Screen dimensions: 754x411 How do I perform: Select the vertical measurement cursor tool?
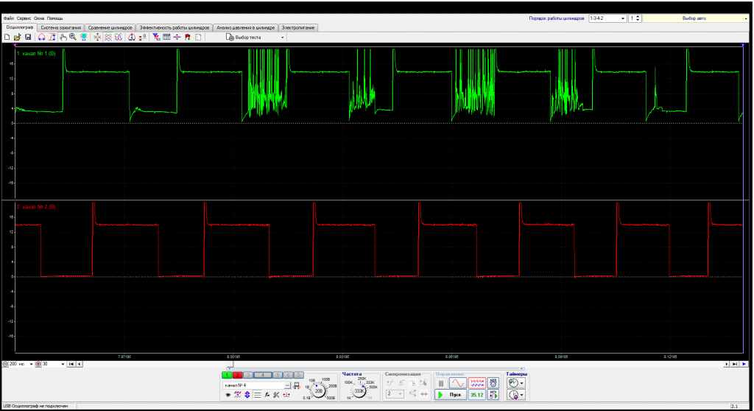click(x=52, y=37)
